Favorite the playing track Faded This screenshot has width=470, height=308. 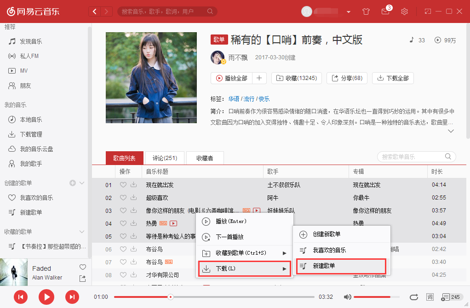tap(82, 267)
